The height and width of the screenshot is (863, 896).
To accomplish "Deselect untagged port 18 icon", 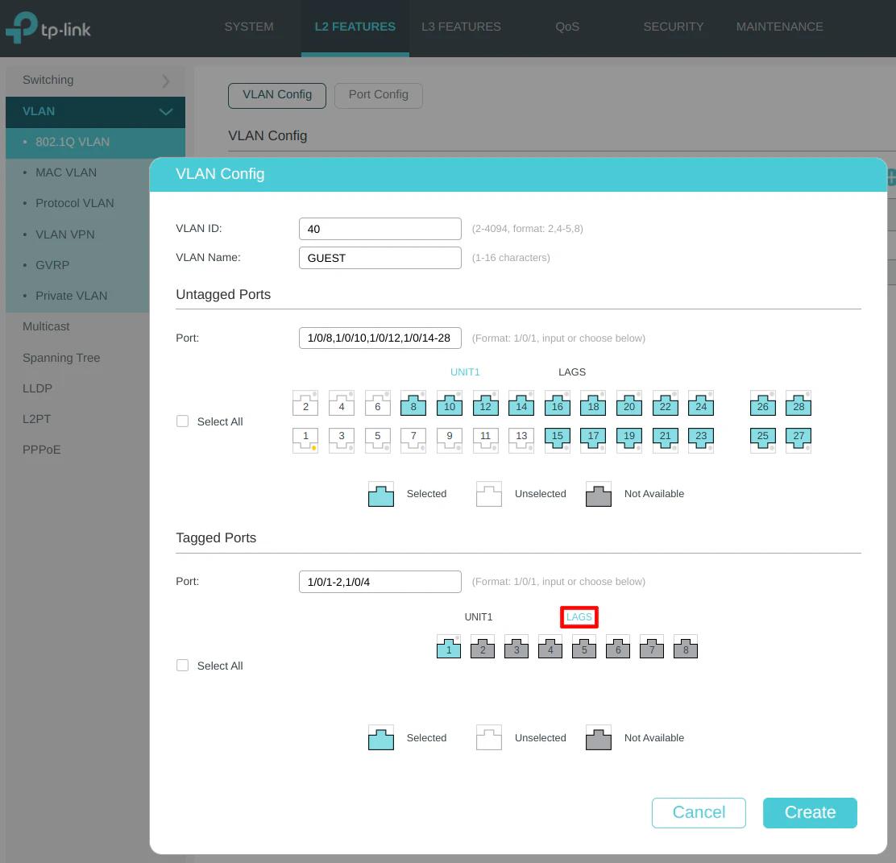I will pyautogui.click(x=593, y=404).
